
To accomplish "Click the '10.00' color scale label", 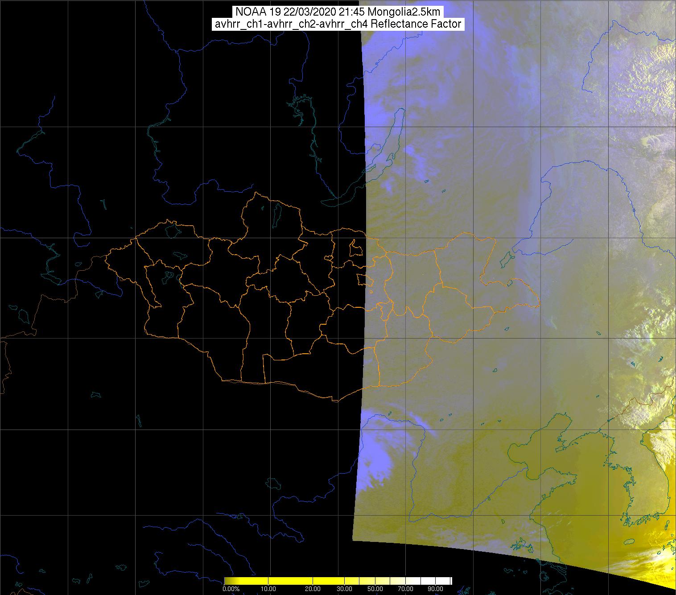I will tap(269, 589).
